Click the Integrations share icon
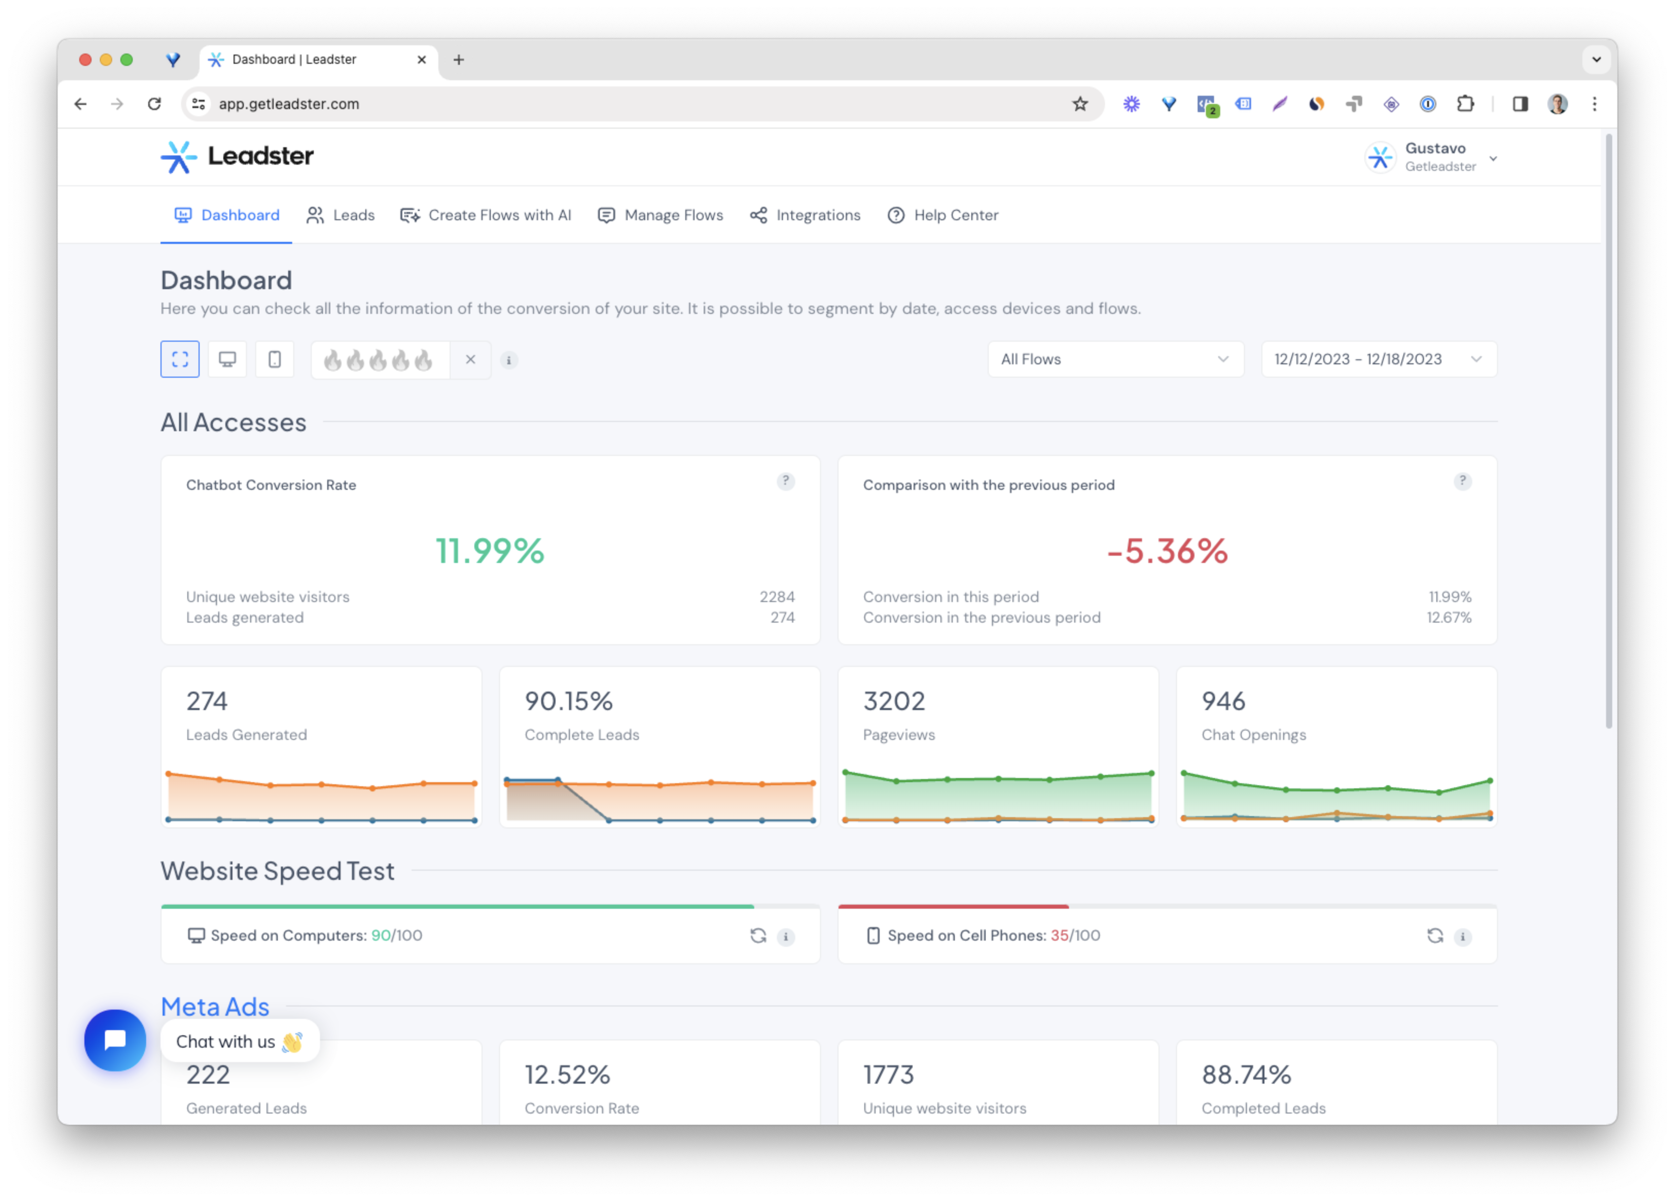 (758, 215)
